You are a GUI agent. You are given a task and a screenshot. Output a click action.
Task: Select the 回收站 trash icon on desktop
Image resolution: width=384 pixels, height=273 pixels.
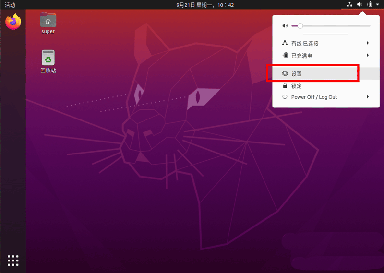coord(48,58)
